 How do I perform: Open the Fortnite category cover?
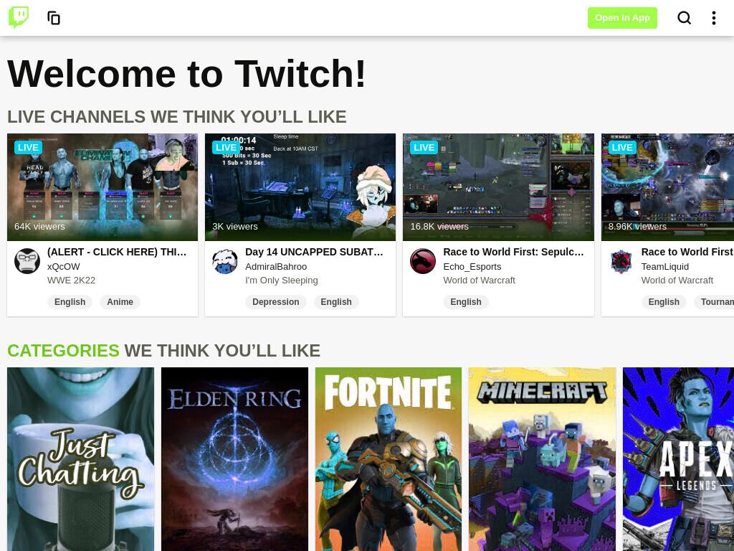(389, 459)
